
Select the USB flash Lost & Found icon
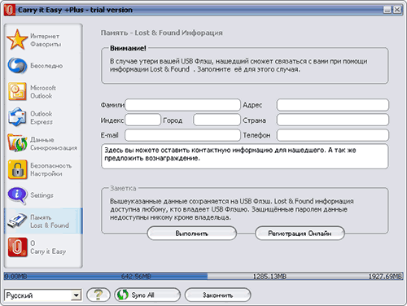coord(17,221)
